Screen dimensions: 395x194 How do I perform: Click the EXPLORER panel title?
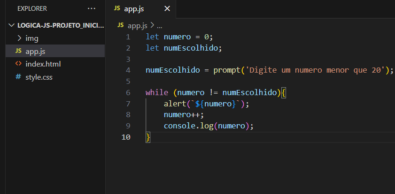pos(32,9)
